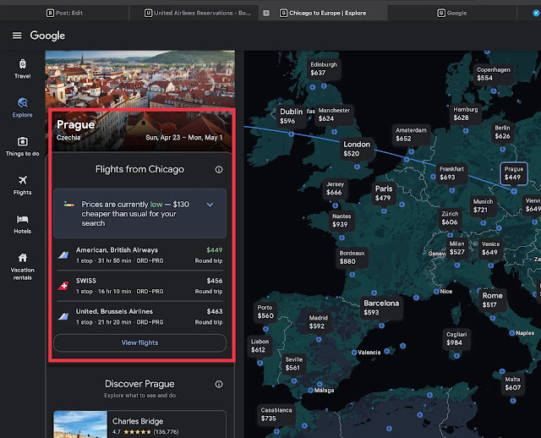Image resolution: width=541 pixels, height=438 pixels.
Task: Pick Amsterdam $652 on the map
Action: [x=411, y=134]
